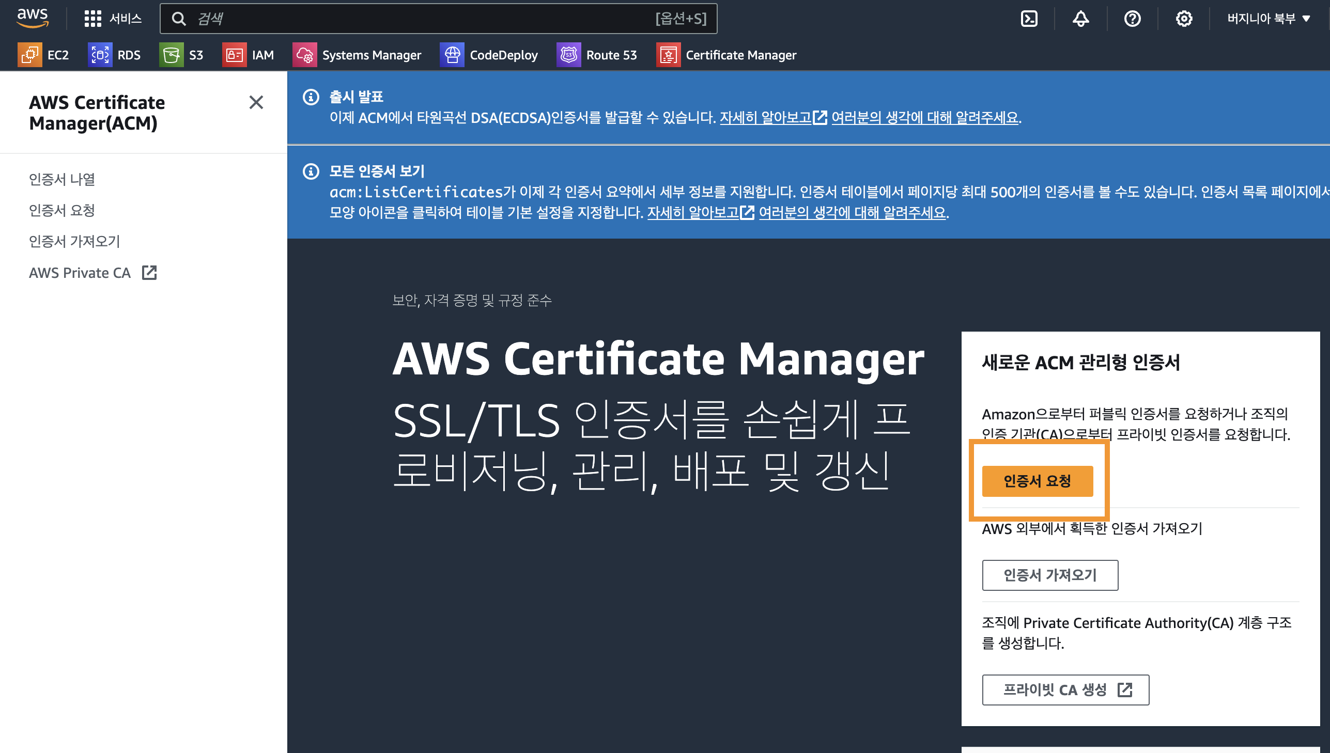Viewport: 1330px width, 753px height.
Task: Open the help question mark icon
Action: [x=1132, y=19]
